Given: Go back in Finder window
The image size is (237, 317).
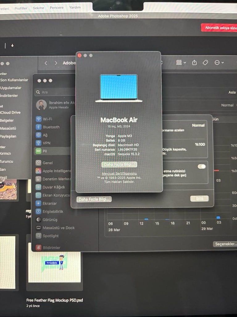Looking at the screenshot, I should point(46,63).
